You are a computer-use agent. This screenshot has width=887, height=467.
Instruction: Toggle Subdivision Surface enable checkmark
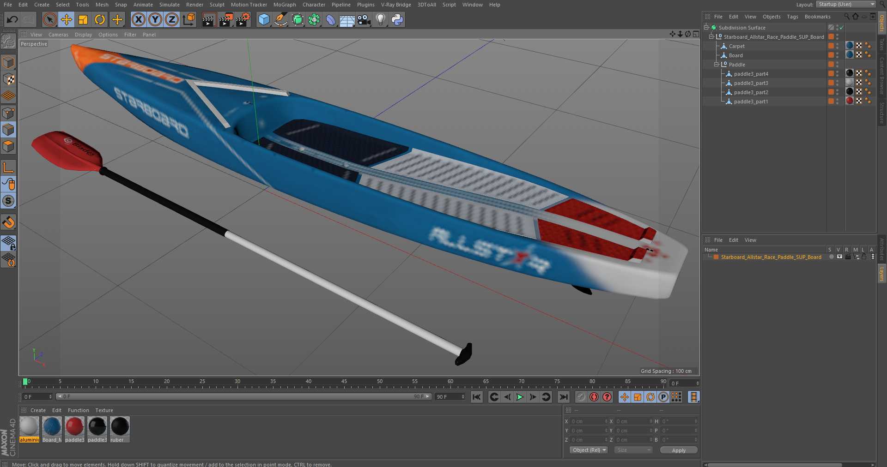(842, 28)
